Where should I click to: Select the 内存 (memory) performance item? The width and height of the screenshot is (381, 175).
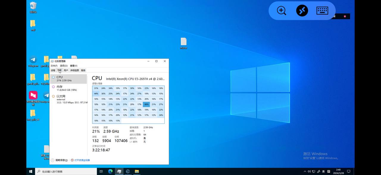(x=68, y=88)
